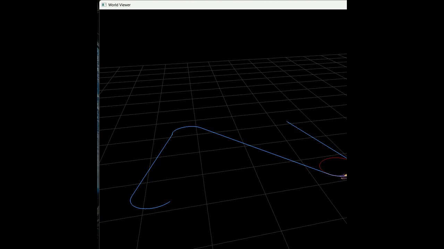Click the World Viewer title text

[x=119, y=5]
